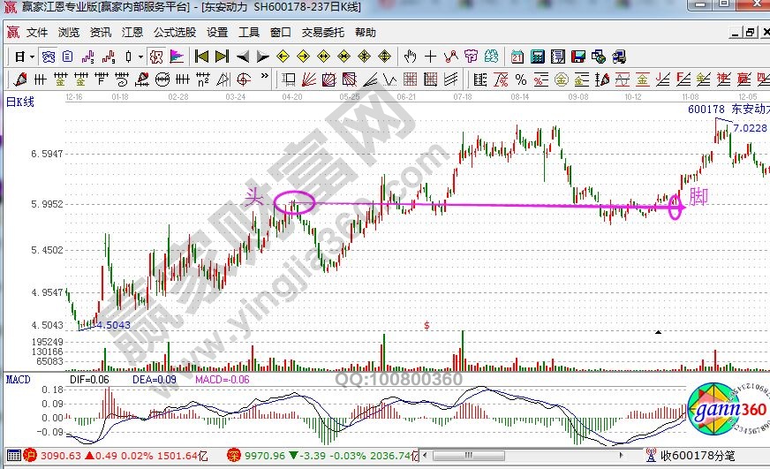This screenshot has height=469, width=770.
Task: Jump to first bar with skip-to-start arrow
Action: [x=201, y=57]
